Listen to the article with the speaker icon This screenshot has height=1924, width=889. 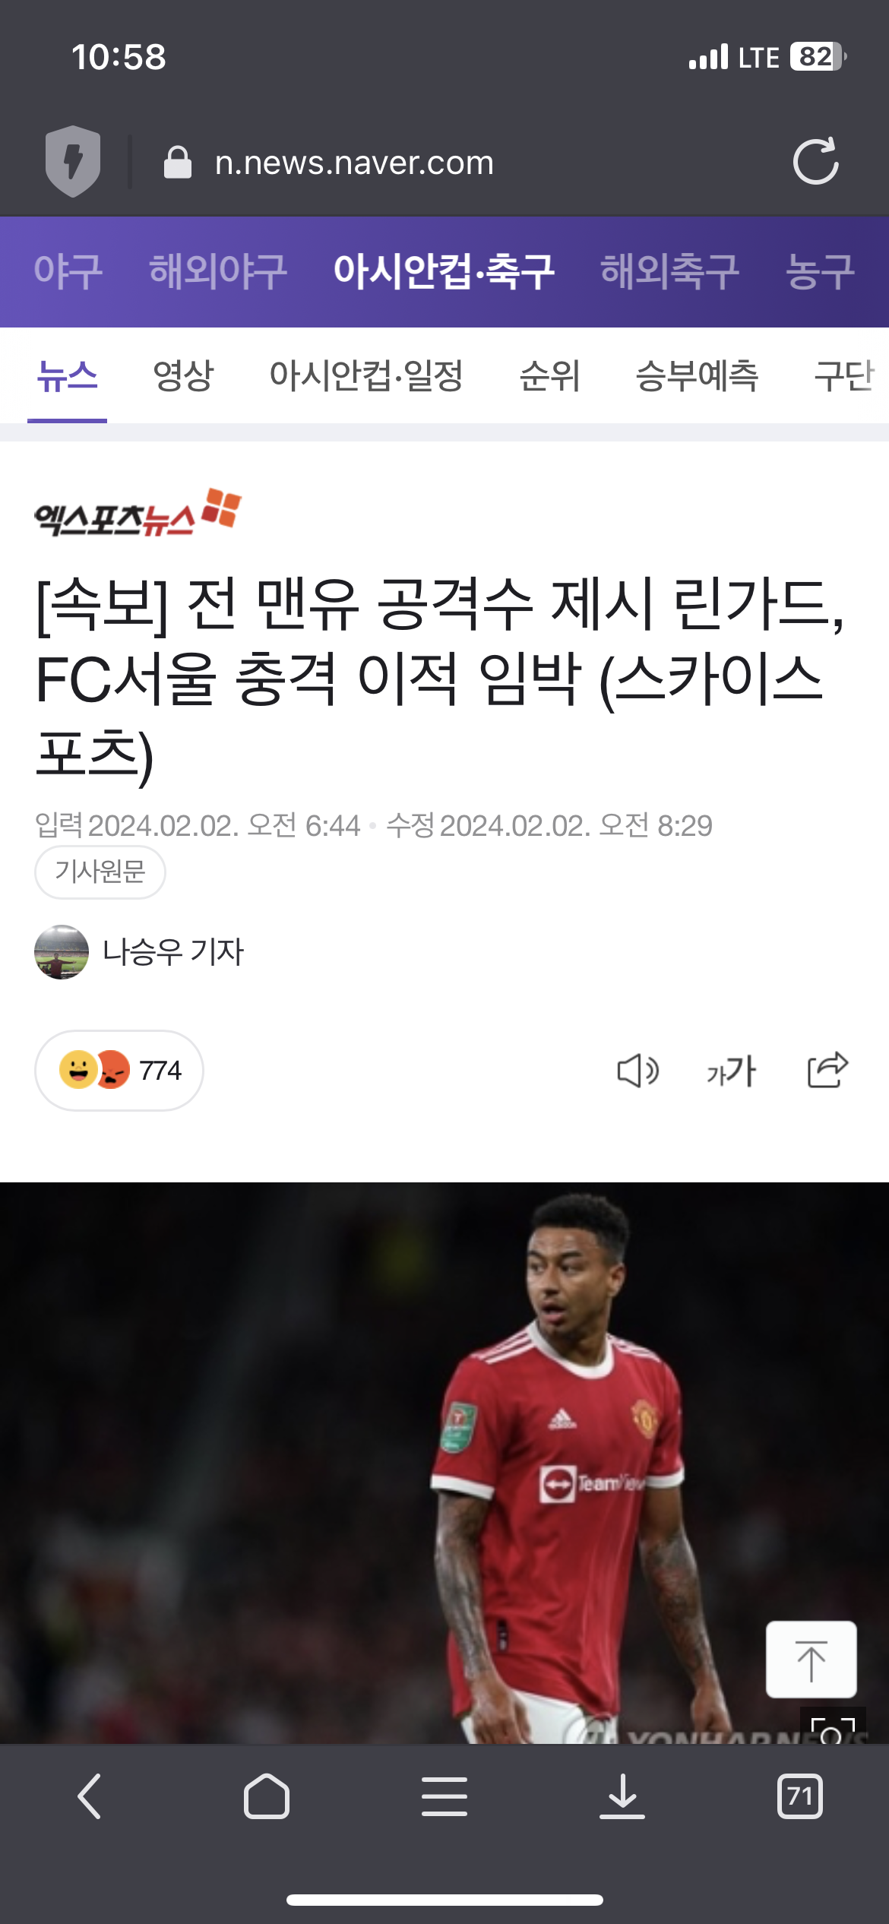coord(637,1071)
